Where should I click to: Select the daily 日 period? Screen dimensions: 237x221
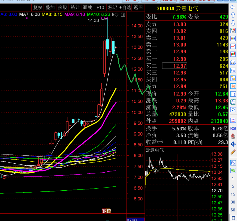pyautogui.click(x=233, y=218)
